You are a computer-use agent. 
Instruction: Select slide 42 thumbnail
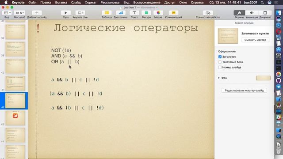(x=15, y=101)
